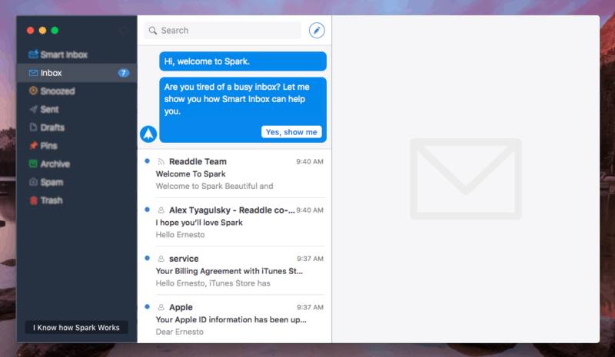This screenshot has width=615, height=357.
Task: Click the compose new email pencil icon
Action: pyautogui.click(x=317, y=30)
